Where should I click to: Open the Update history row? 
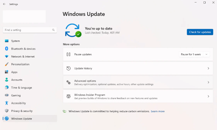coord(138,68)
